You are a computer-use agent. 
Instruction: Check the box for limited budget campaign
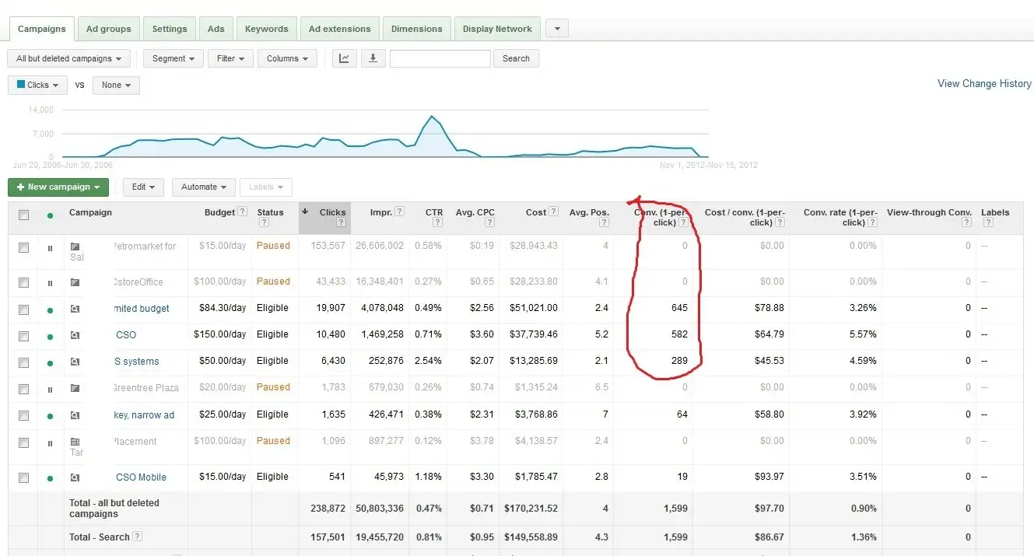23,309
